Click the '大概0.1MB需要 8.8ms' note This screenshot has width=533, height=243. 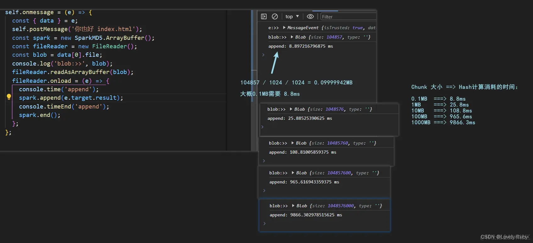click(x=270, y=94)
